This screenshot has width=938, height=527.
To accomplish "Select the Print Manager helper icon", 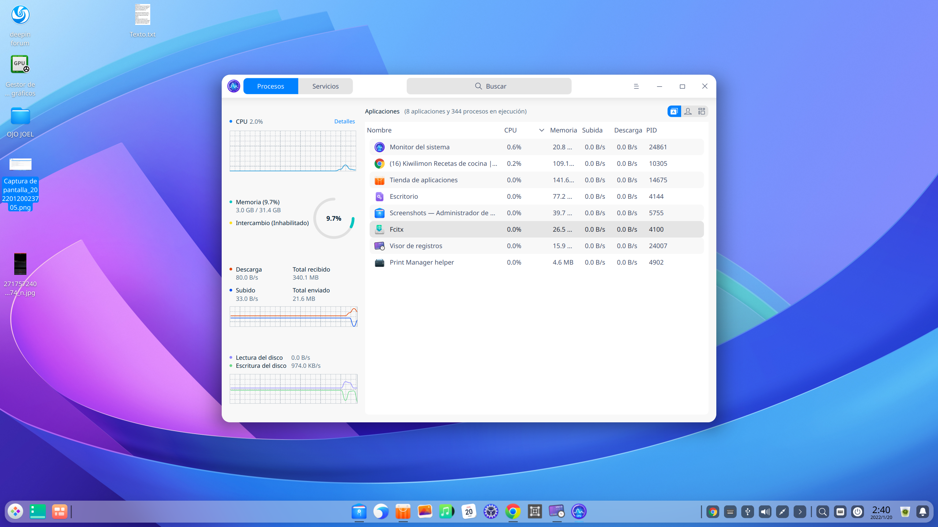I will [379, 262].
